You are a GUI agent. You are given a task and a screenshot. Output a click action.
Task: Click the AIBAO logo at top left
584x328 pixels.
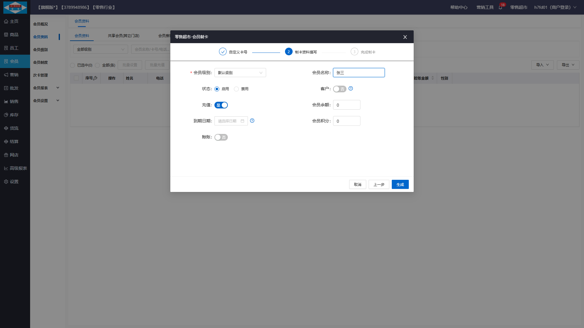click(15, 7)
